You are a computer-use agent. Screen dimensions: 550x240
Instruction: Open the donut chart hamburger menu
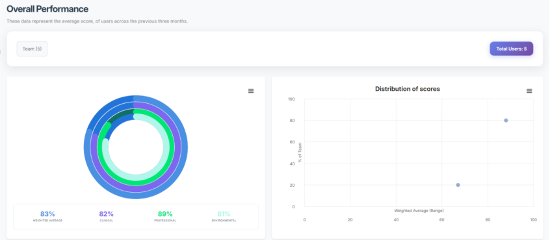[x=251, y=91]
